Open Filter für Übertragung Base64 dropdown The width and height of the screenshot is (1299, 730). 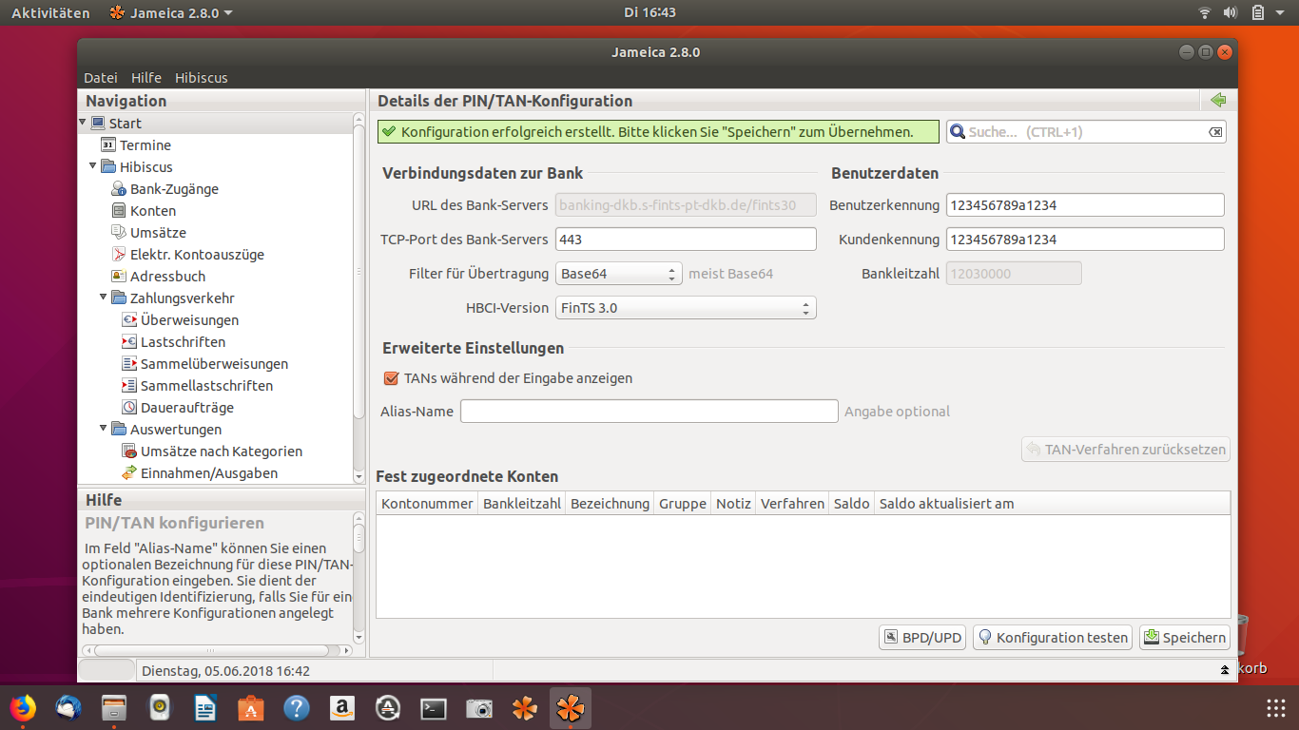(619, 274)
